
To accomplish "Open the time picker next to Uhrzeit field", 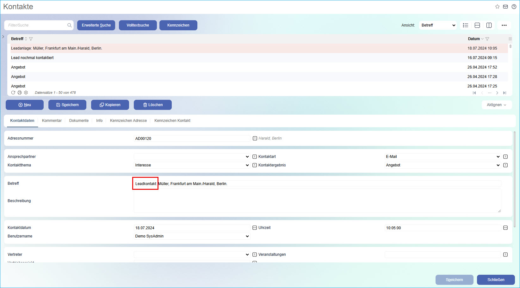I will pyautogui.click(x=505, y=228).
